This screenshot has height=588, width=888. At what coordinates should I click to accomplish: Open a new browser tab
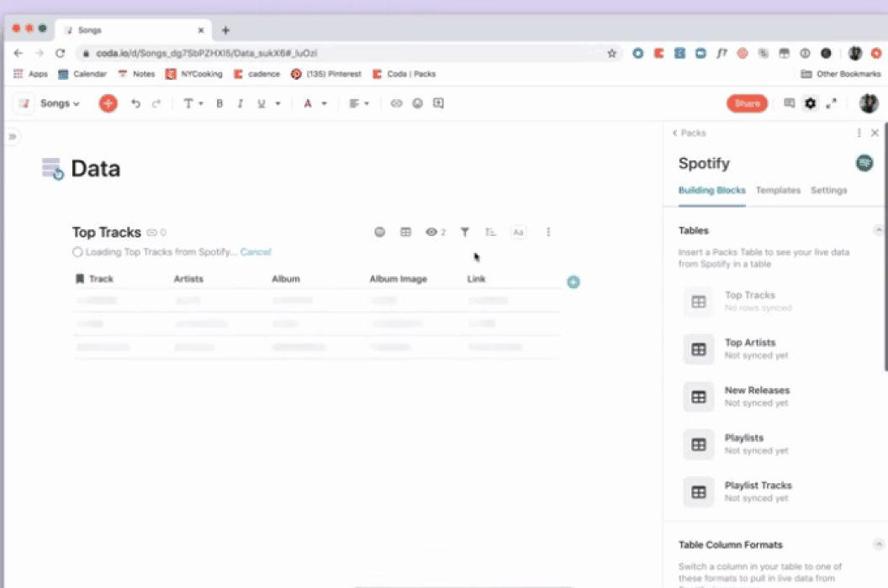pyautogui.click(x=225, y=30)
